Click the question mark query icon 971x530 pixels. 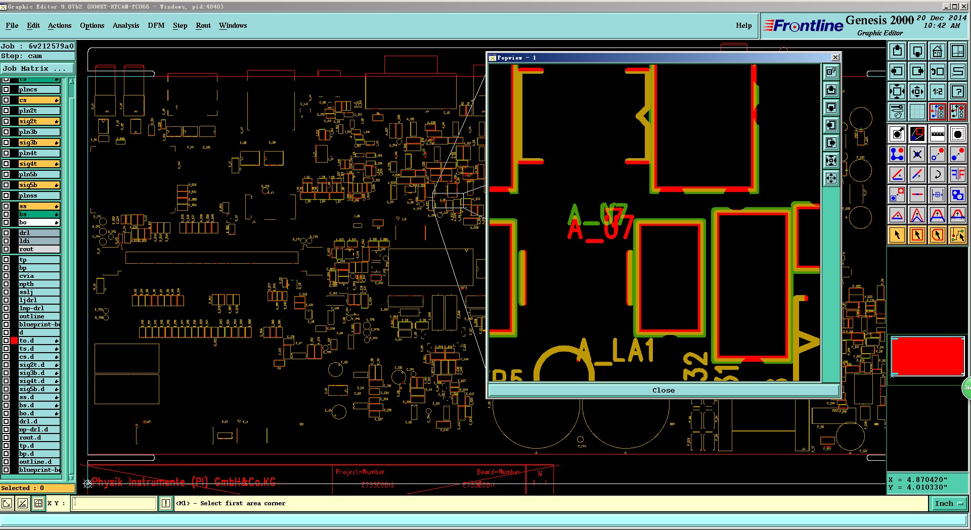pos(958,91)
